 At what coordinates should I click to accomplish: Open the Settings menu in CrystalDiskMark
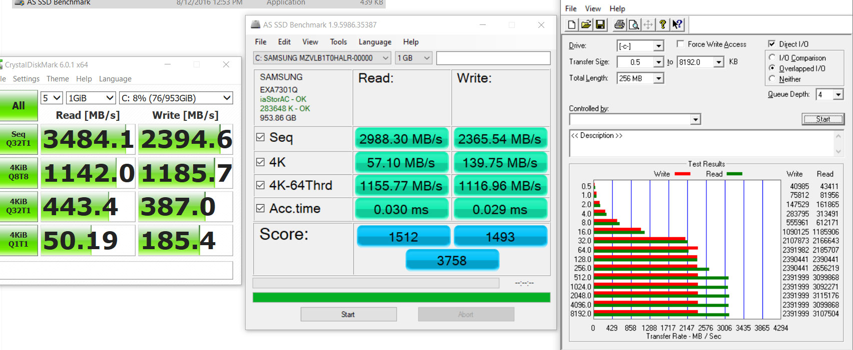click(26, 79)
